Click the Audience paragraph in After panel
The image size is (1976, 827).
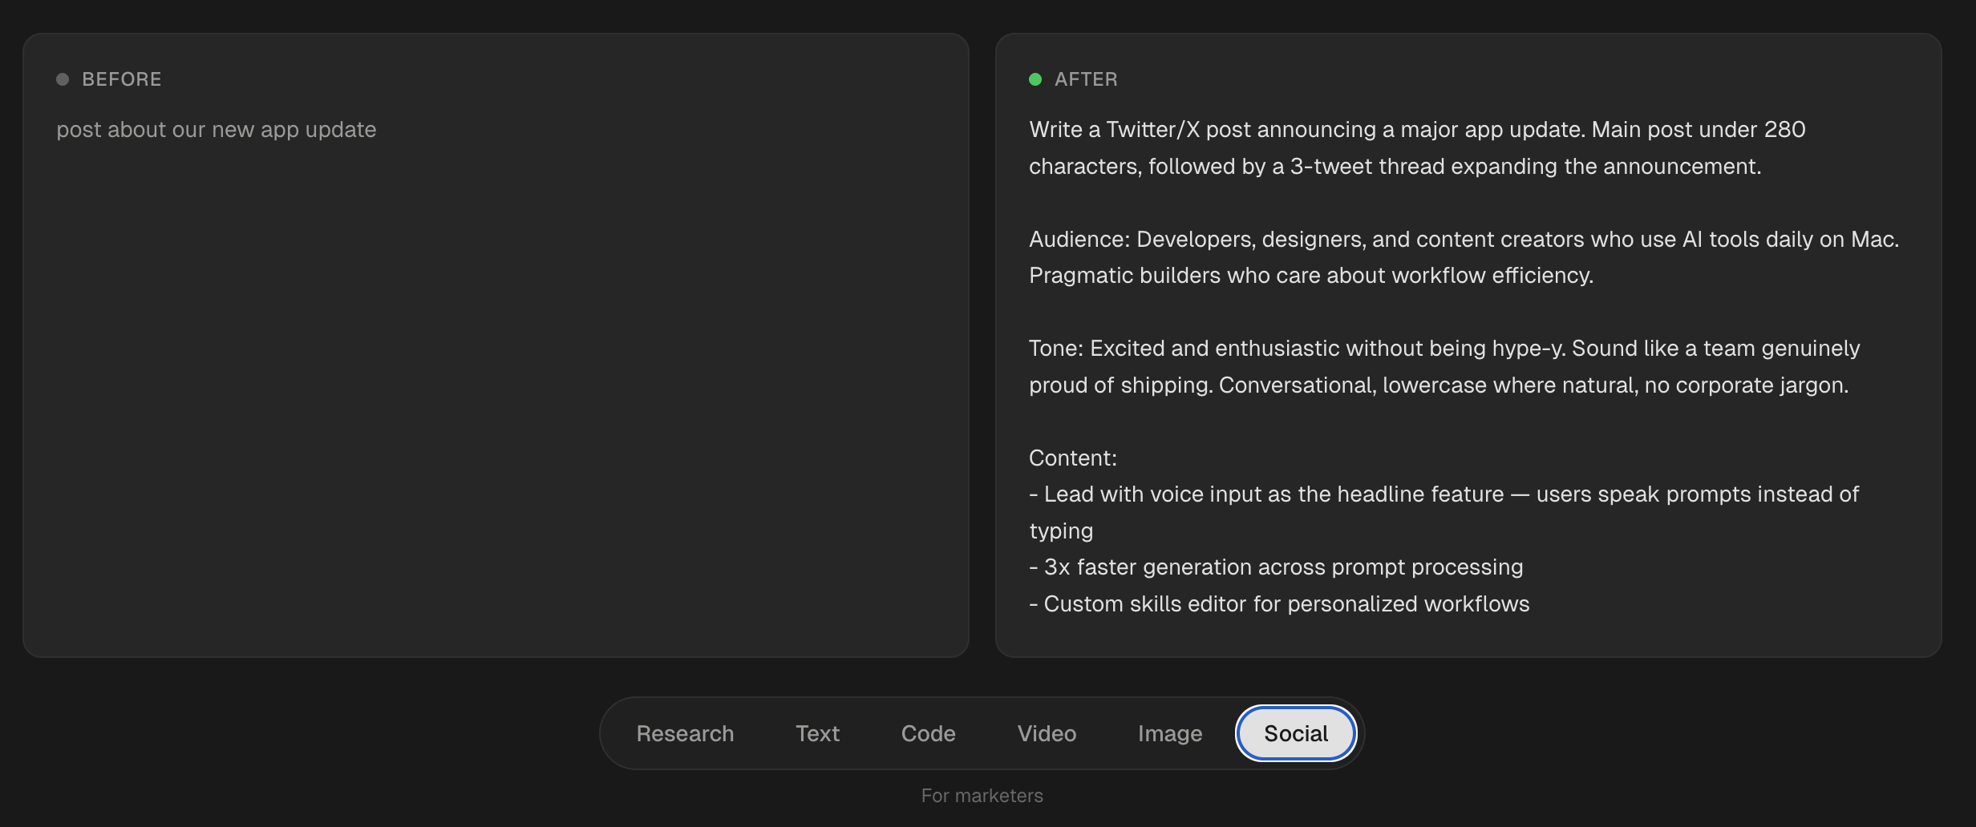coord(1463,257)
